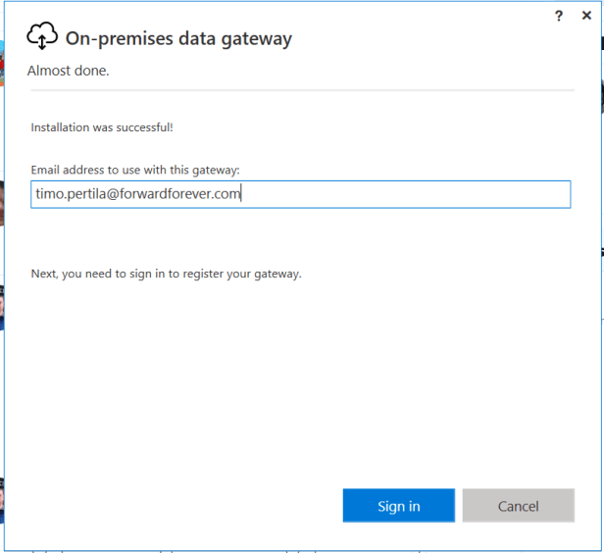Screen dimensions: 604x553
Task: Click the empty area right of the email text
Action: (412, 194)
